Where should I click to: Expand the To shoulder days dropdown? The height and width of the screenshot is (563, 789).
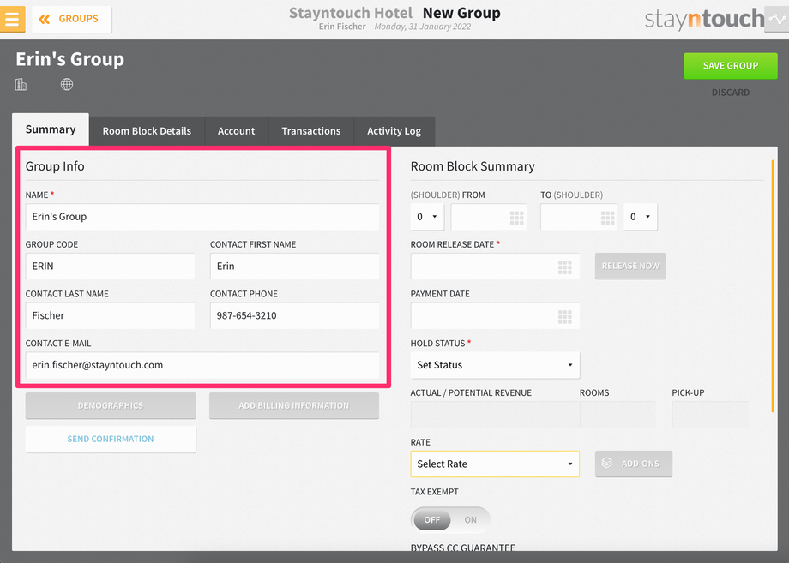[641, 217]
